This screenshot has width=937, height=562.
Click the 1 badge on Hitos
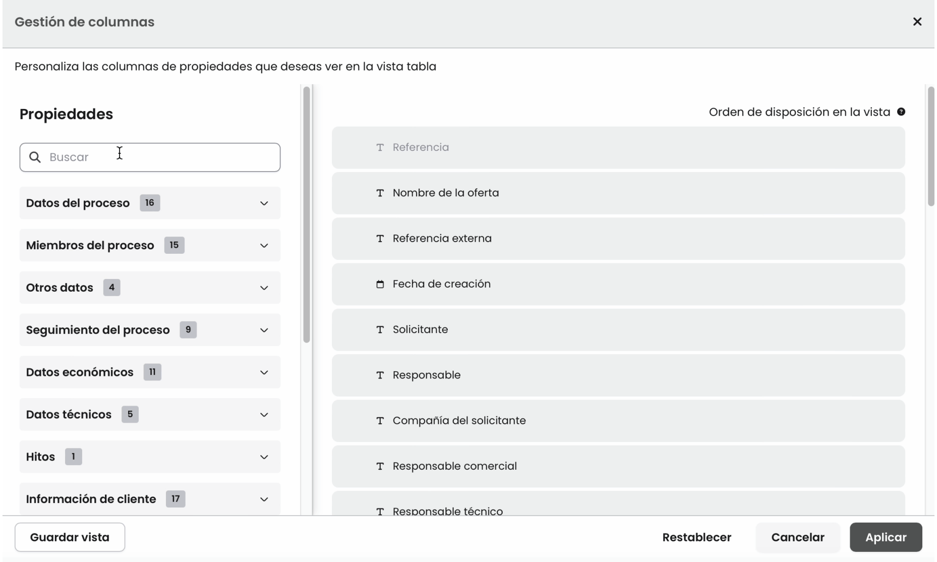coord(73,457)
